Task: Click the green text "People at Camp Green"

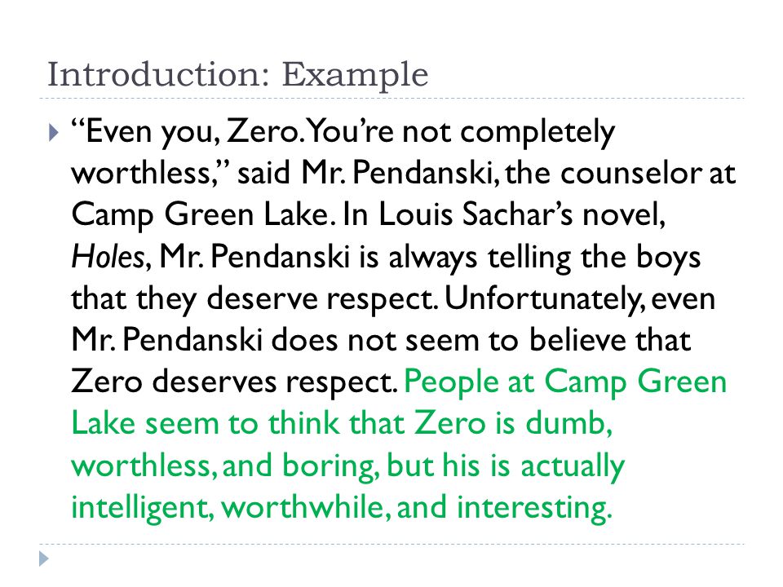Action: pyautogui.click(x=565, y=383)
